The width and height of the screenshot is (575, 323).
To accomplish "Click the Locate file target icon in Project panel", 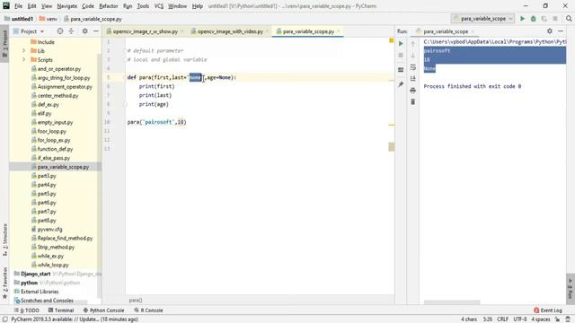I will (60, 31).
